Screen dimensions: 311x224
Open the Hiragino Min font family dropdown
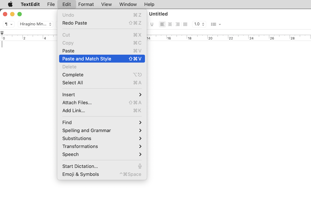click(36, 24)
